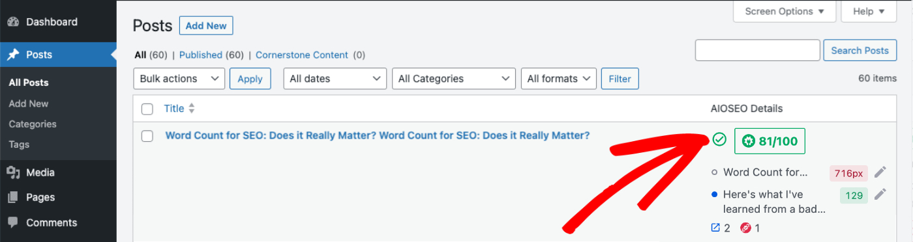The height and width of the screenshot is (242, 913).
Task: Click the Add New post button
Action: pyautogui.click(x=206, y=26)
